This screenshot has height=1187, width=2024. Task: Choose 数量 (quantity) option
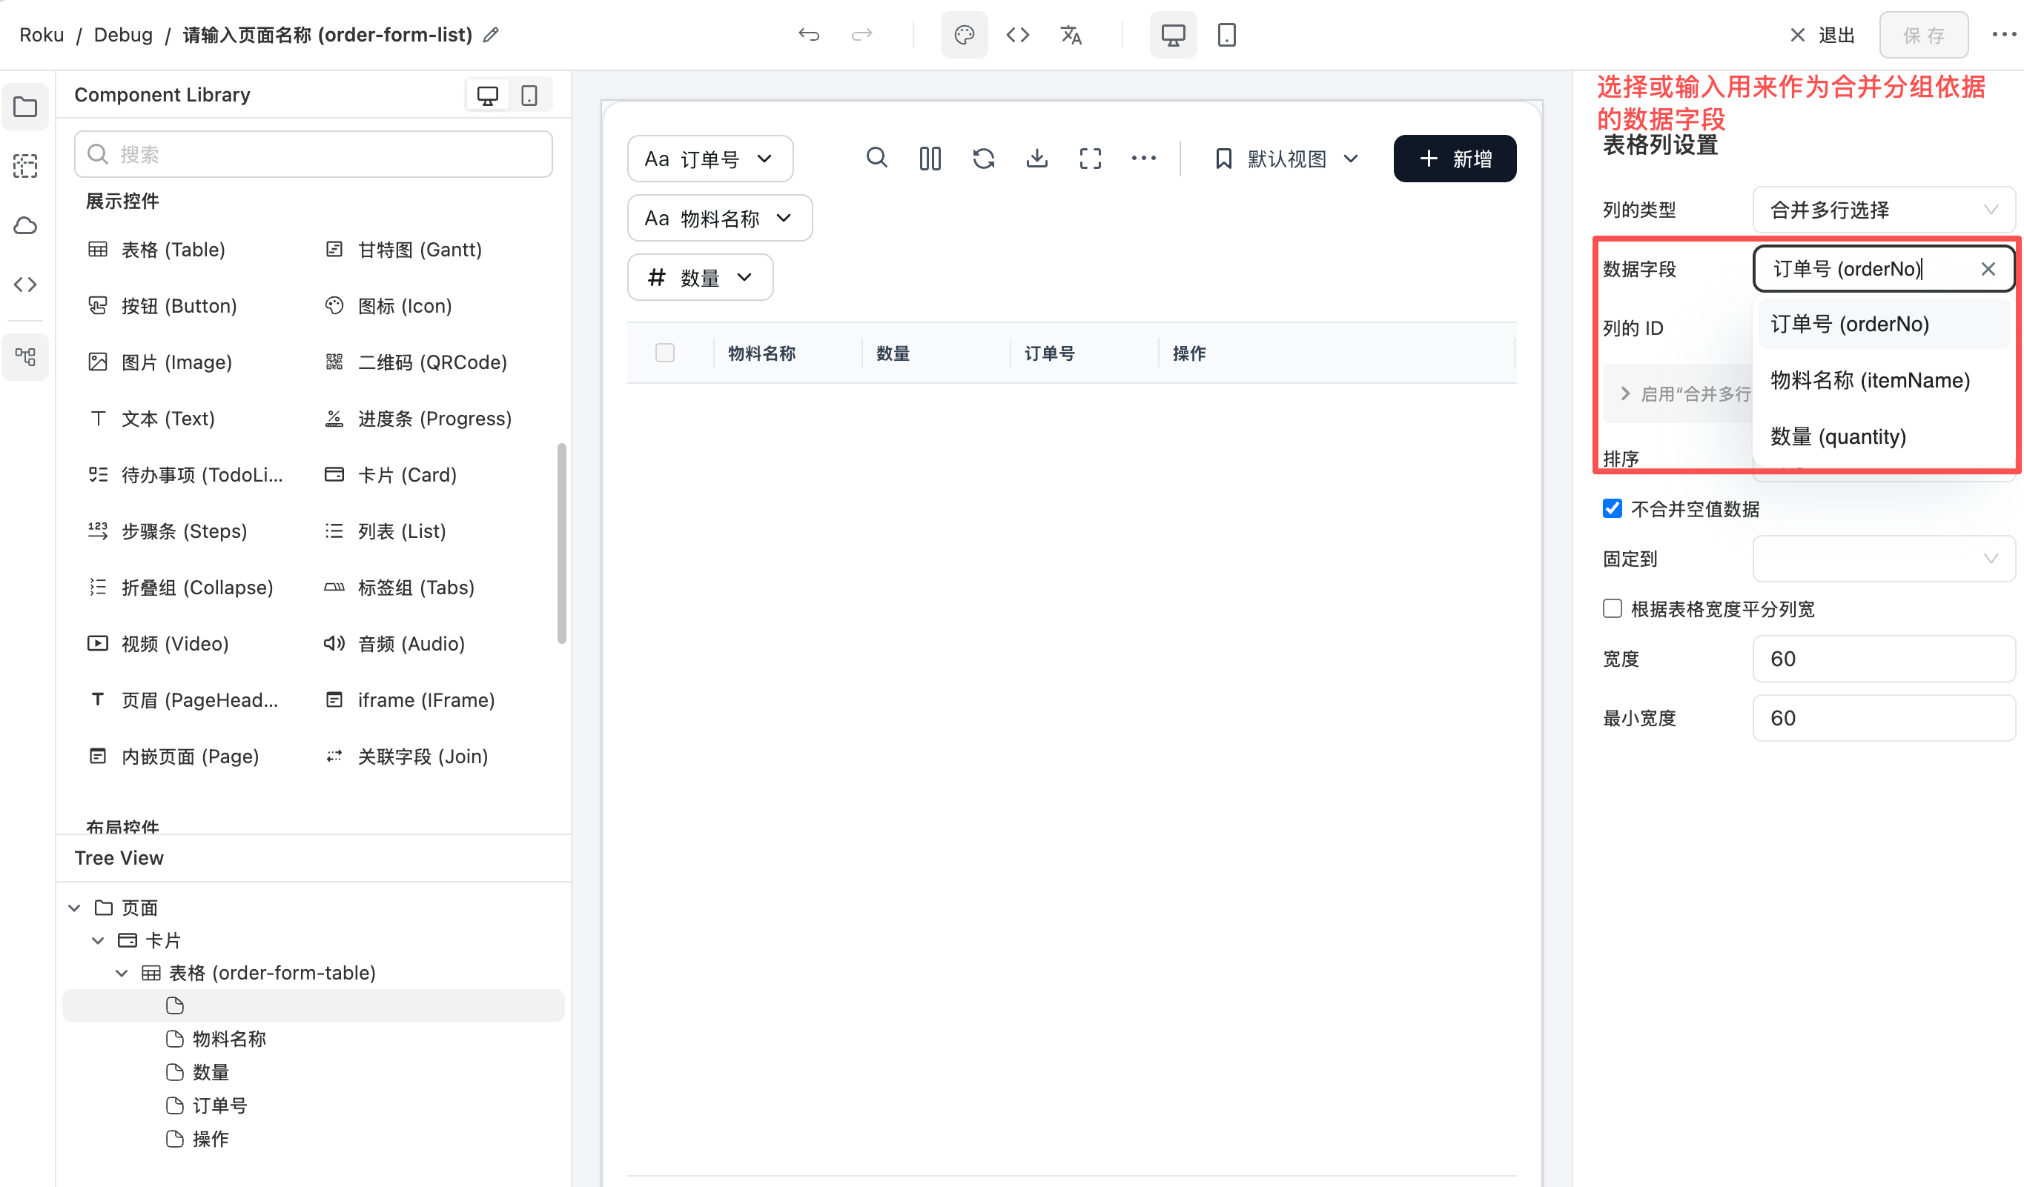pyautogui.click(x=1883, y=436)
